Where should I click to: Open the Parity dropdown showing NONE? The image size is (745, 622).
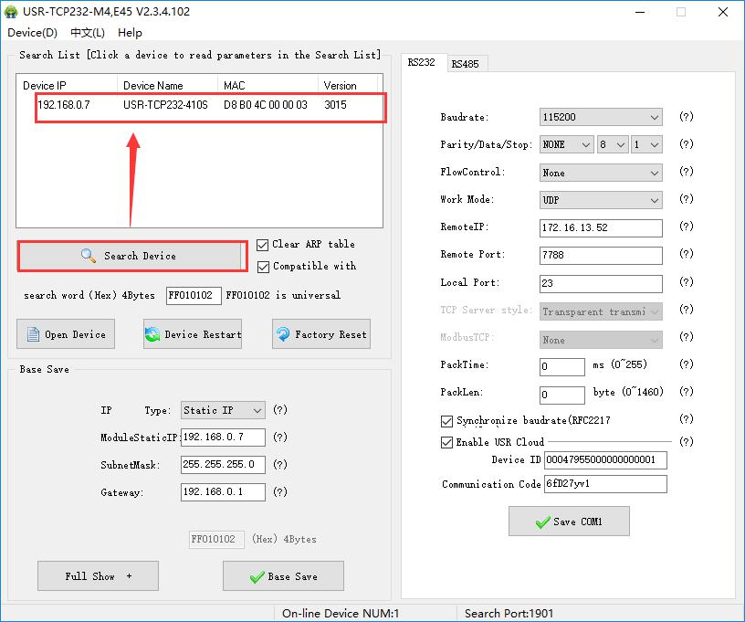click(x=566, y=145)
